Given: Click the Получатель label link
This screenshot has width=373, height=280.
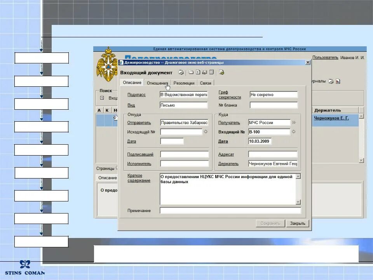Looking at the screenshot, I should 229,123.
